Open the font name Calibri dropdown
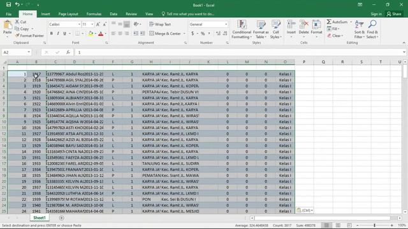 tap(79, 24)
